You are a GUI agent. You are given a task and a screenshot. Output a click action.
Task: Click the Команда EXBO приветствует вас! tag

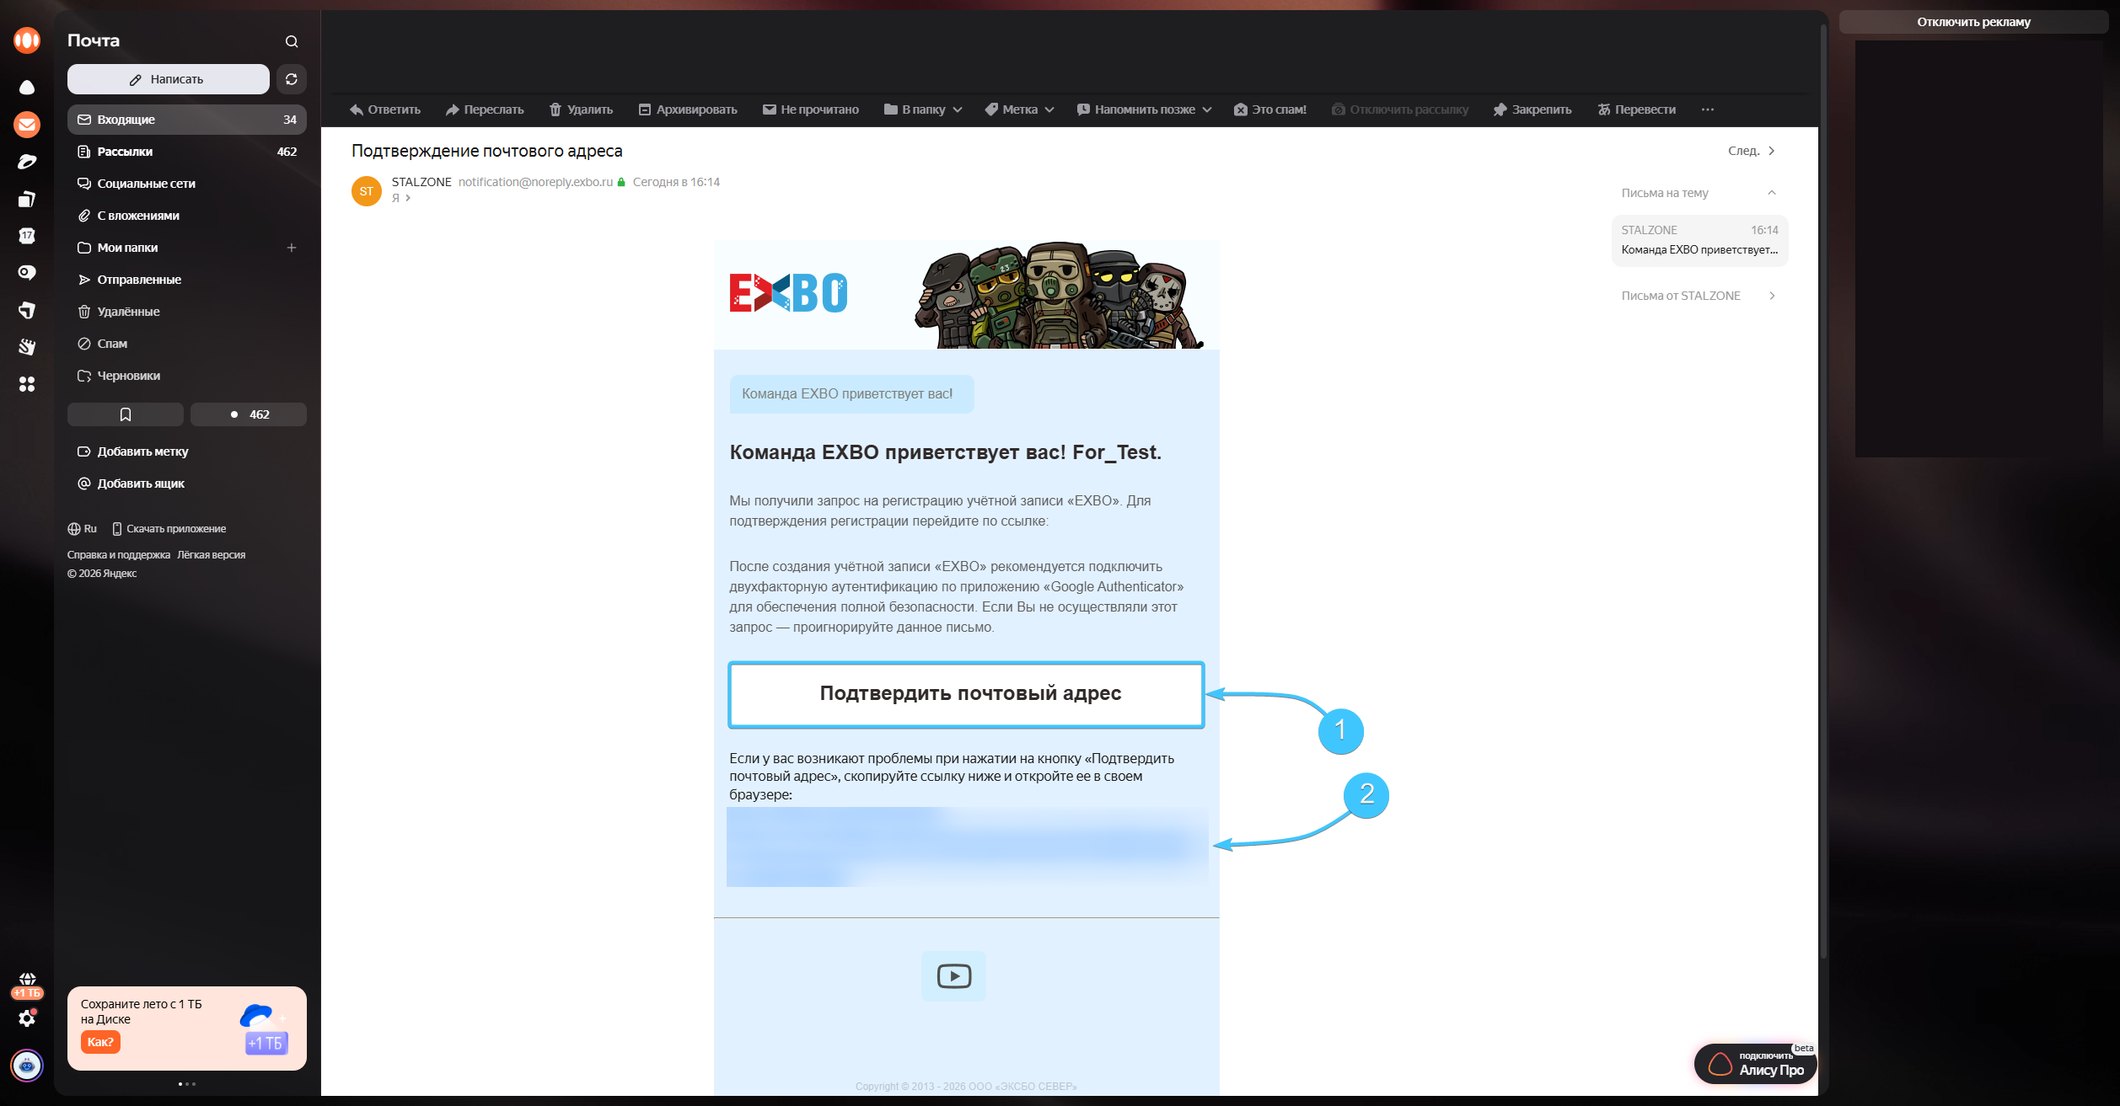pyautogui.click(x=851, y=394)
